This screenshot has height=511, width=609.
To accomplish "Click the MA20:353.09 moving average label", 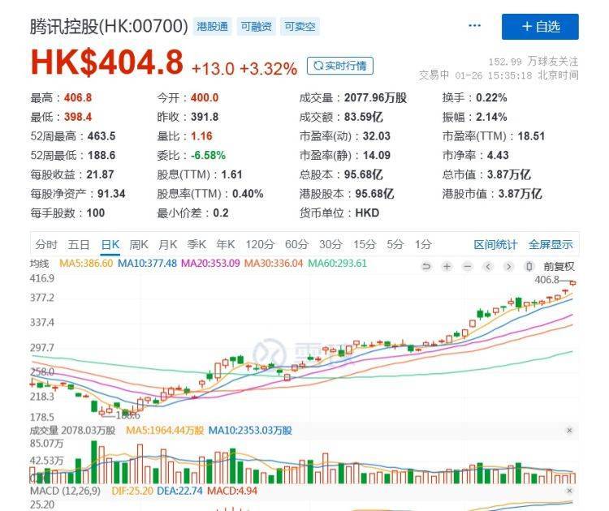I will pyautogui.click(x=210, y=263).
